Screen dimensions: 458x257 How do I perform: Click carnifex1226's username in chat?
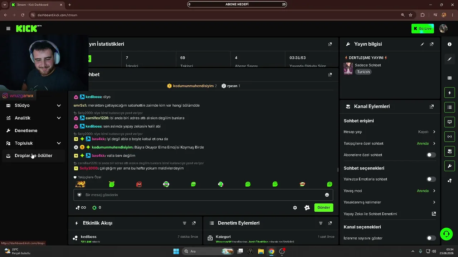point(97,118)
